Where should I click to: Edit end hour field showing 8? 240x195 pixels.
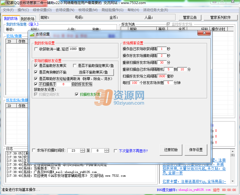click(98, 151)
